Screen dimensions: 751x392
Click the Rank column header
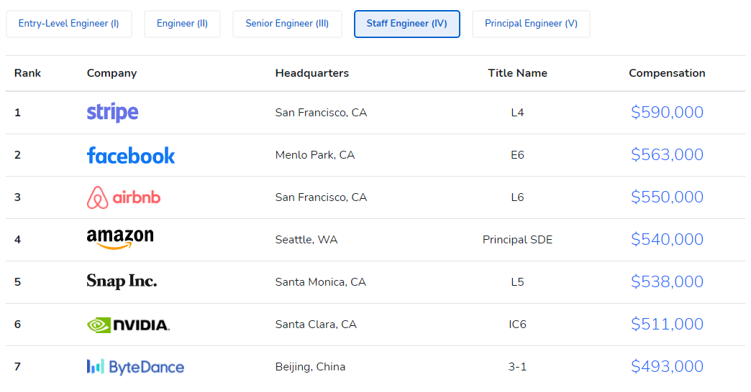28,73
